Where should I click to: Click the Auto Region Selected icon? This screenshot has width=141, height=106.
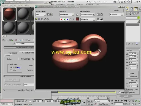click(x=51, y=14)
